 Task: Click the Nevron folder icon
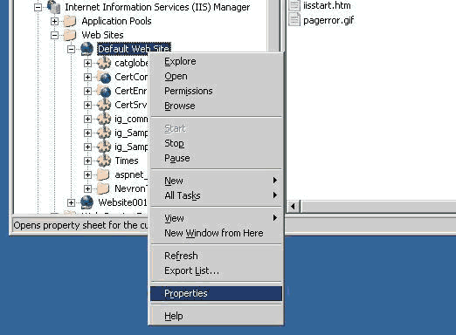(103, 188)
